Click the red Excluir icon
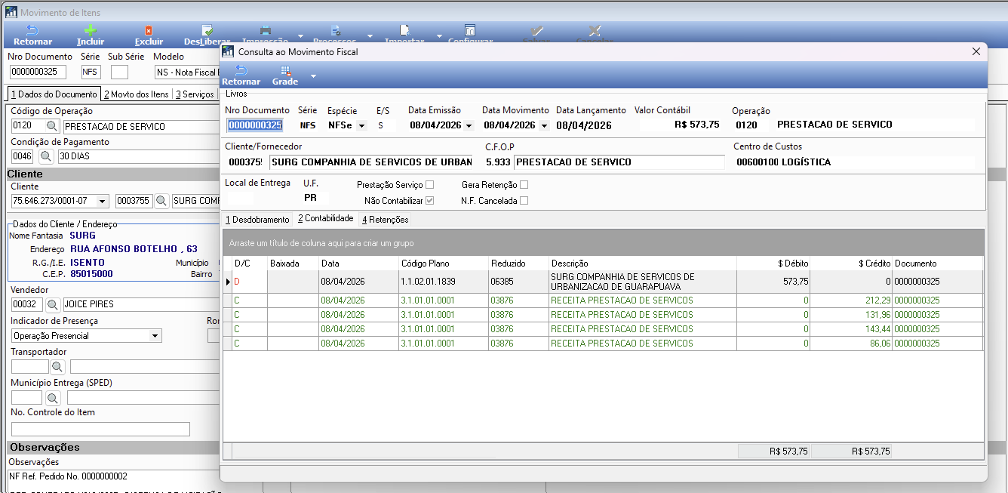 [x=149, y=31]
